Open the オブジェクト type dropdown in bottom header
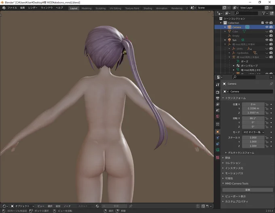Screen dimensions: 275x213 point(22,206)
